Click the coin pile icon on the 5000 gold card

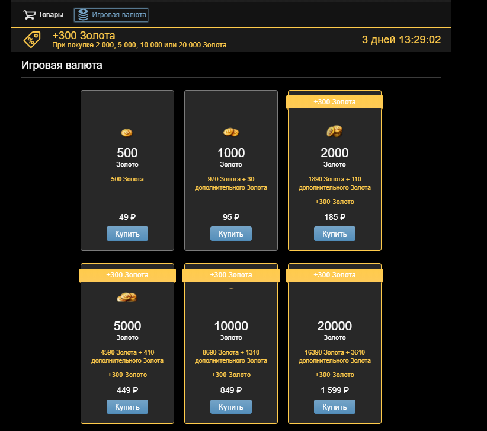(x=127, y=298)
